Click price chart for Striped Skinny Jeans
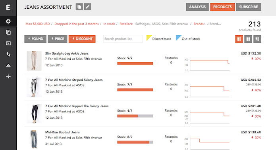 pyautogui.click(x=207, y=90)
